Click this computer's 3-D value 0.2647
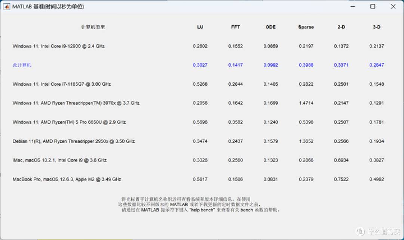The image size is (404, 240). (376, 65)
